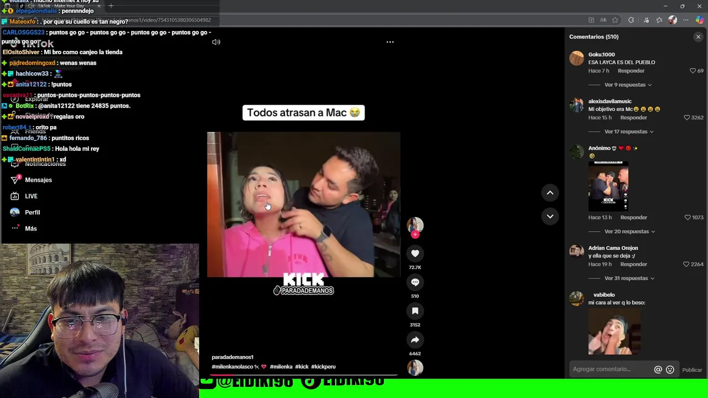Post comment with the Publicar button
The height and width of the screenshot is (398, 708).
[692, 370]
